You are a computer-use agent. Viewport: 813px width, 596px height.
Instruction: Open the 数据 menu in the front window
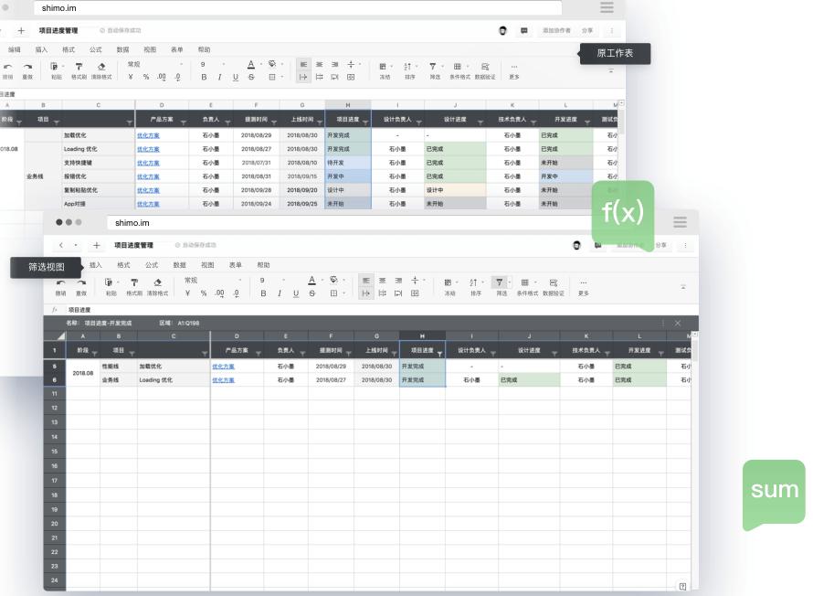179,265
